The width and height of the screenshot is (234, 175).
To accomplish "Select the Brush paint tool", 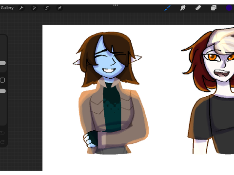I will coord(168,8).
